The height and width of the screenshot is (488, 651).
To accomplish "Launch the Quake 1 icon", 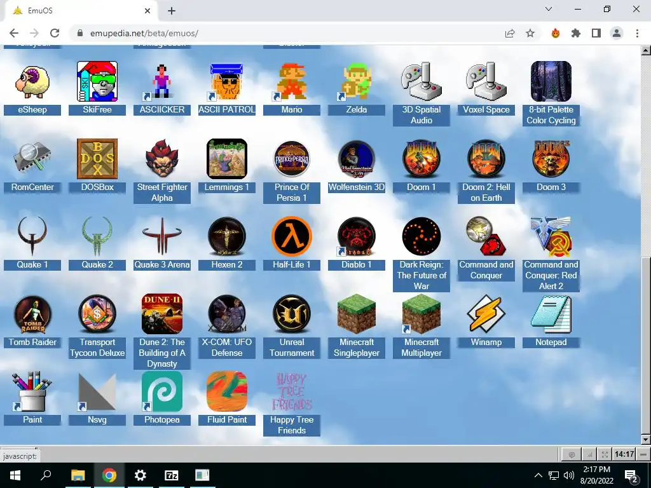I will coord(32,236).
